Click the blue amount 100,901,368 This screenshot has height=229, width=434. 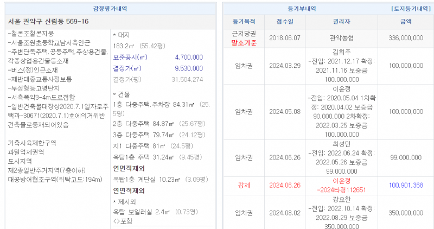click(405, 185)
